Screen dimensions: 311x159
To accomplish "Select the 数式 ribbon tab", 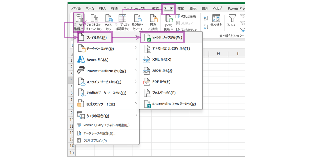I will [156, 8].
